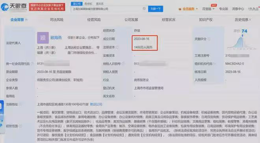Select the 企业类型 value 有限责任公司

pos(60,80)
